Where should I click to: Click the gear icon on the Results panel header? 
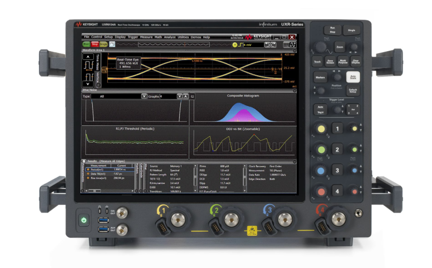[84, 161]
